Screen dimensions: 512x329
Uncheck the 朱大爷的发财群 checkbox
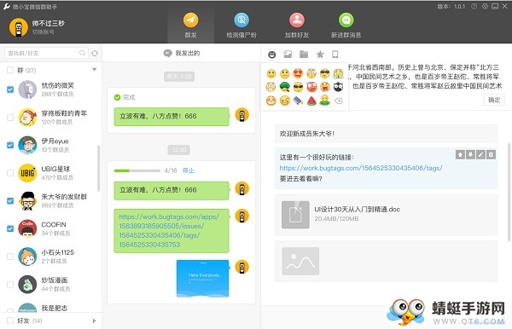pos(10,200)
